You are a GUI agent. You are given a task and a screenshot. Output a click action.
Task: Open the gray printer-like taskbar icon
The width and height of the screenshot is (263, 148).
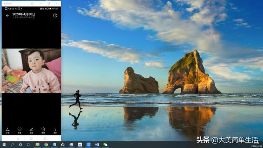(x=72, y=144)
